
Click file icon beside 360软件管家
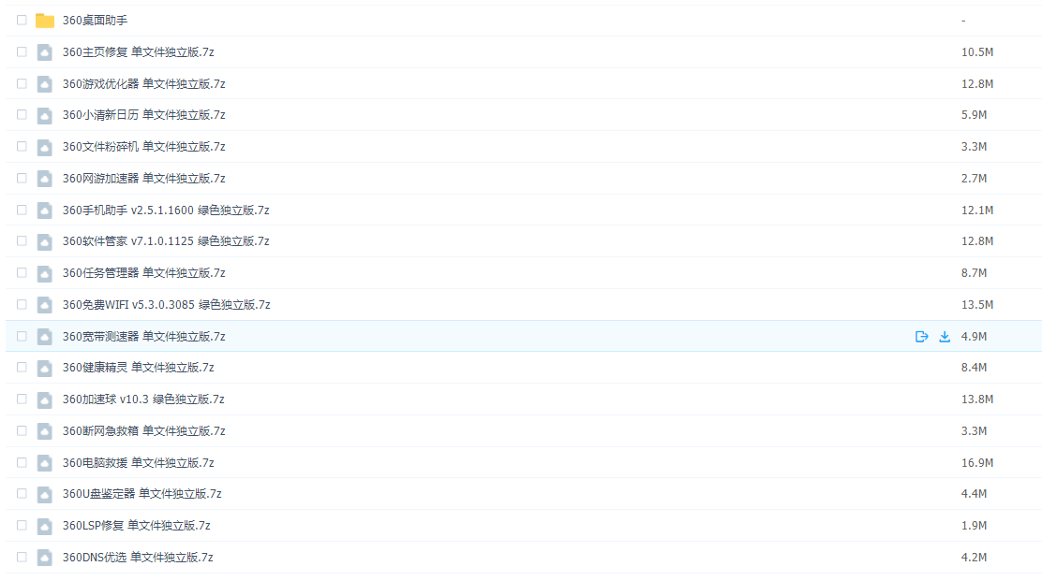tap(45, 241)
